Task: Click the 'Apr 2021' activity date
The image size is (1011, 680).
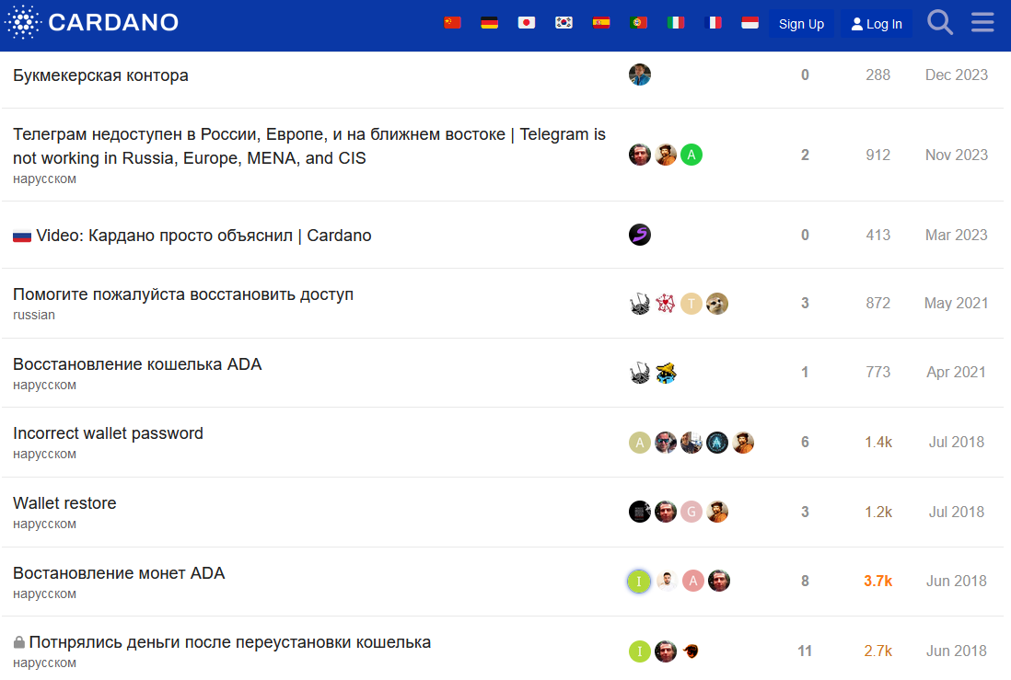Action: click(x=956, y=373)
